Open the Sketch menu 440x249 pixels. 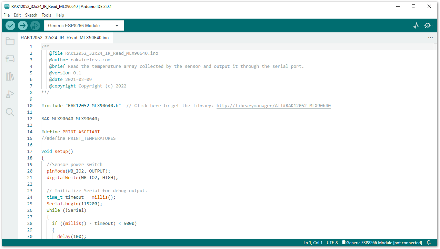(x=31, y=15)
